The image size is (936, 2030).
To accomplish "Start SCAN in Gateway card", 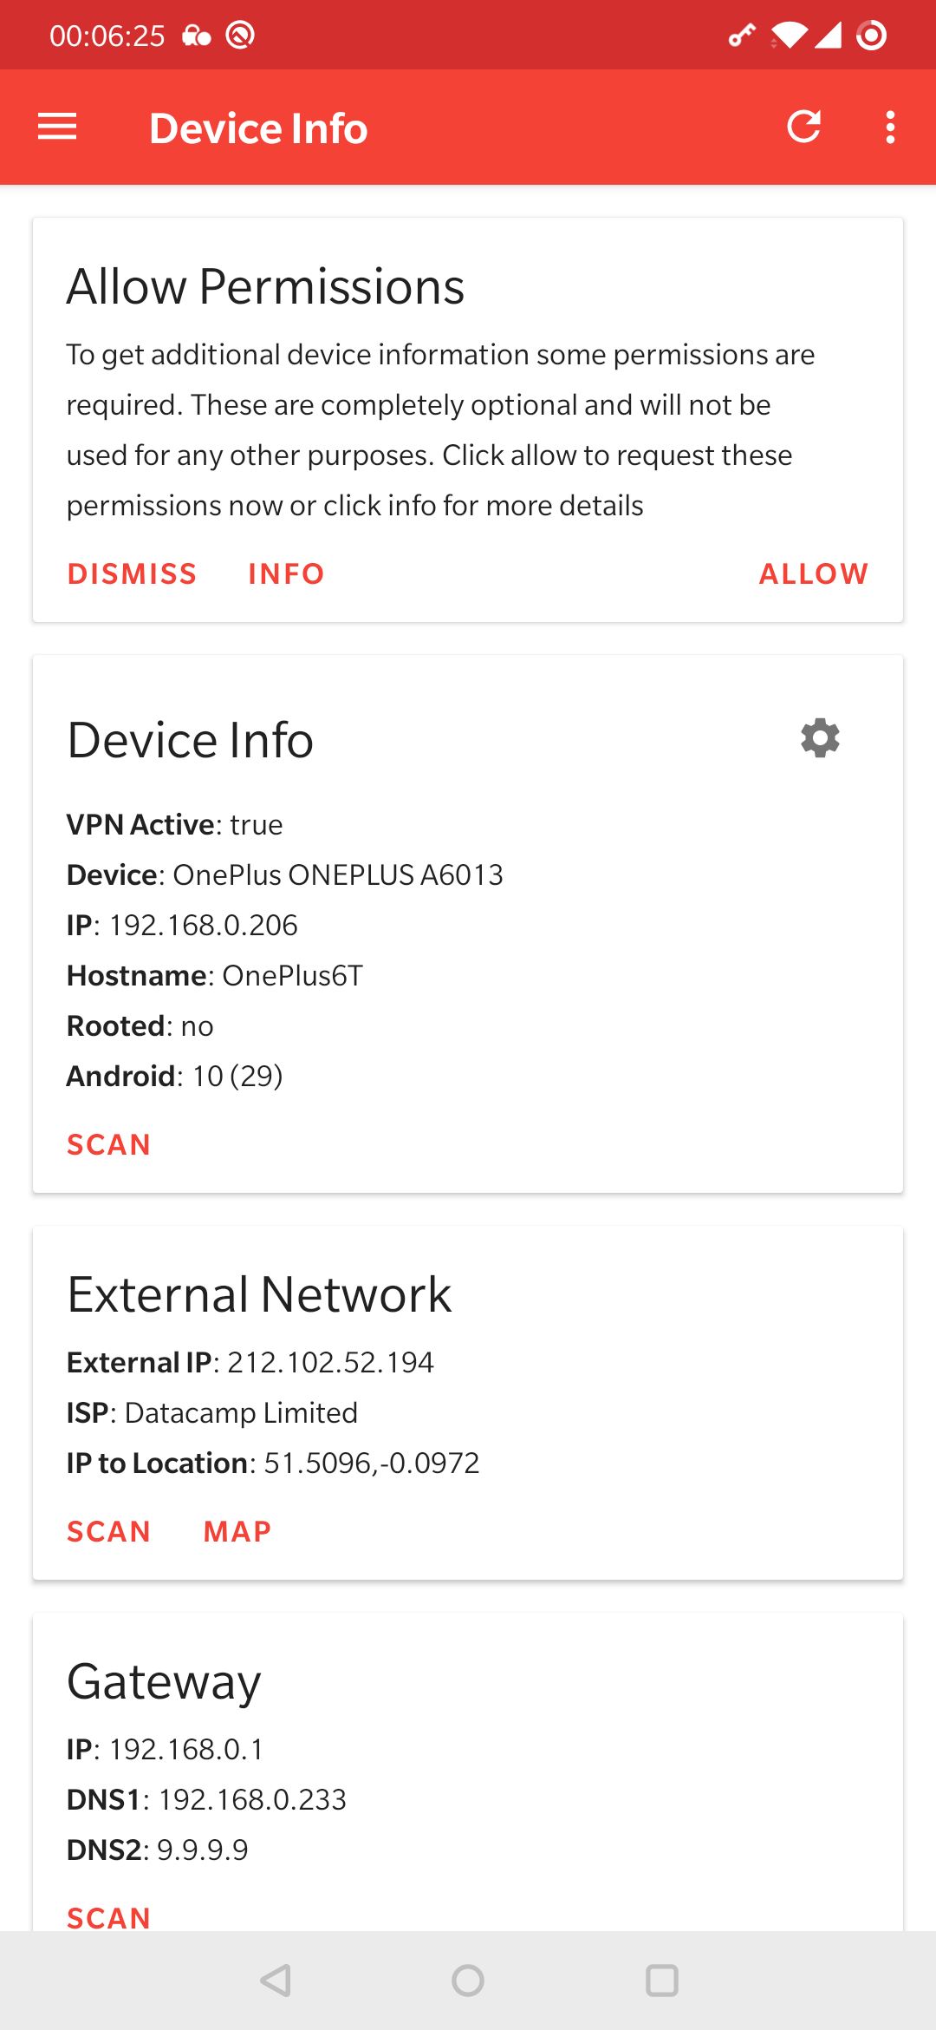I will [109, 1917].
